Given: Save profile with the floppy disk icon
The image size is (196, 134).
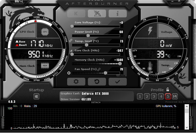Looking at the screenshot, I should (x=175, y=96).
